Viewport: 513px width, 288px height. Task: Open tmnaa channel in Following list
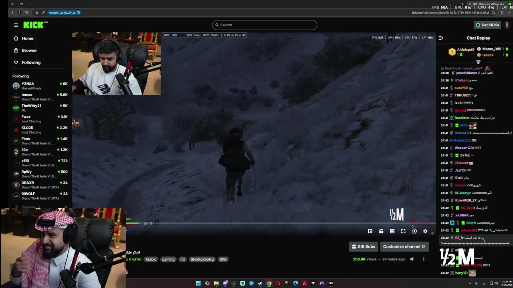(40, 97)
